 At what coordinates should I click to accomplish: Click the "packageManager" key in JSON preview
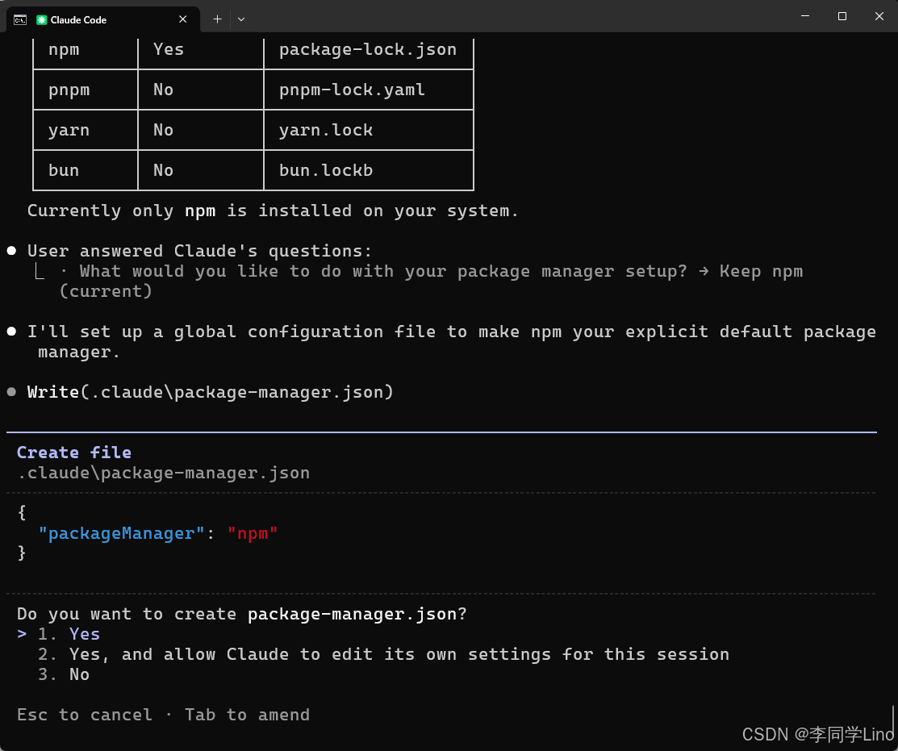point(121,533)
